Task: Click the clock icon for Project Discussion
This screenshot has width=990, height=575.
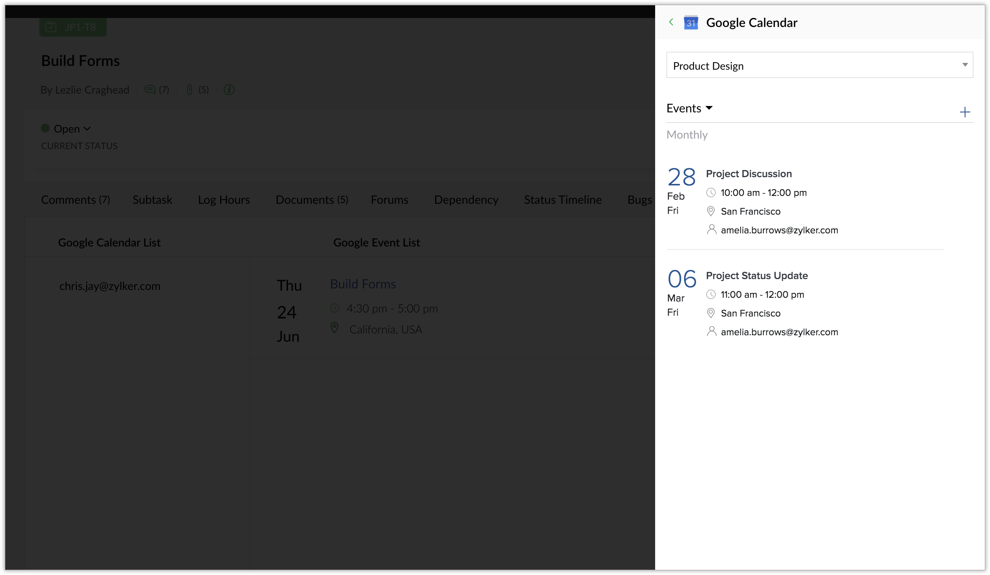Action: (x=711, y=193)
